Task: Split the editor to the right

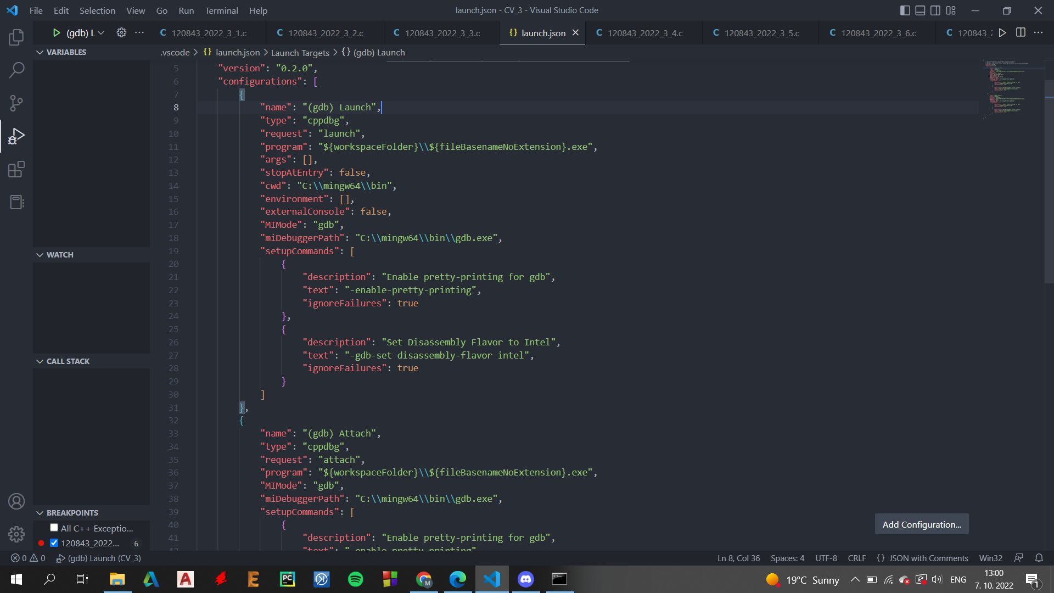Action: (x=1021, y=33)
